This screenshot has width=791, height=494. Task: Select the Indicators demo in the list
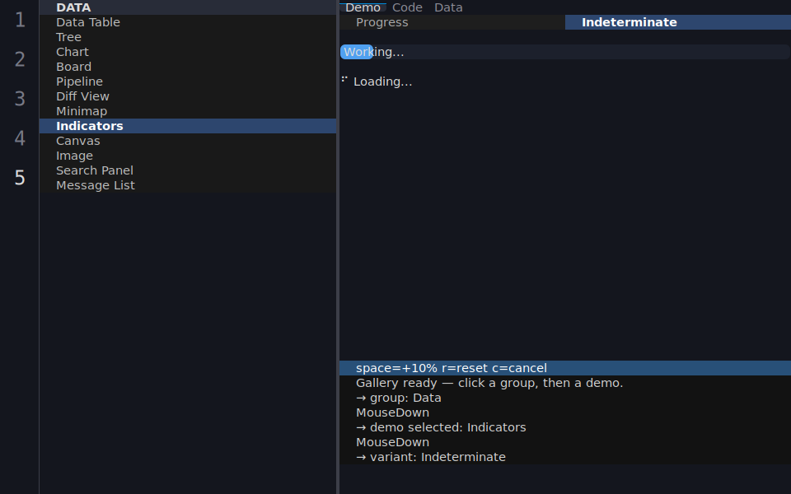click(x=188, y=126)
